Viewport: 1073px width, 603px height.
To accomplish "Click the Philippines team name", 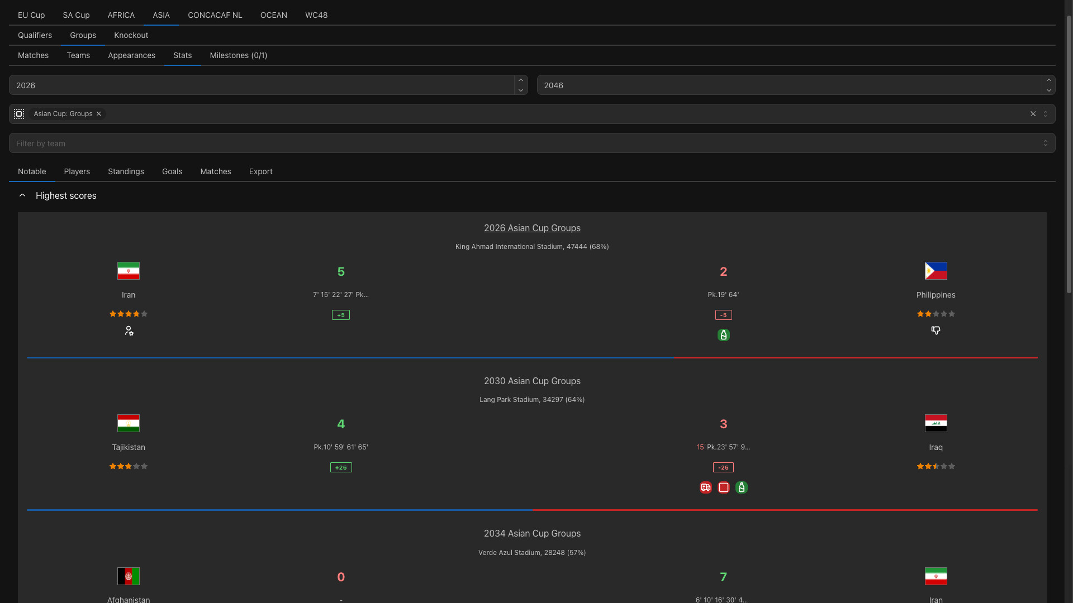I will pyautogui.click(x=936, y=295).
